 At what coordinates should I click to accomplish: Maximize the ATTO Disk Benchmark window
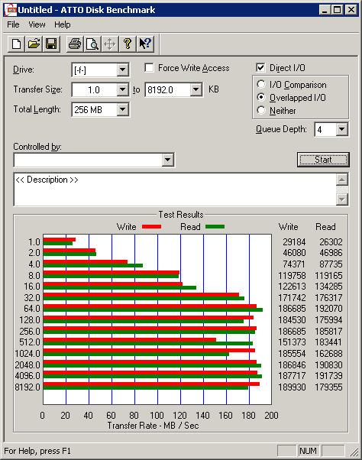(x=338, y=10)
